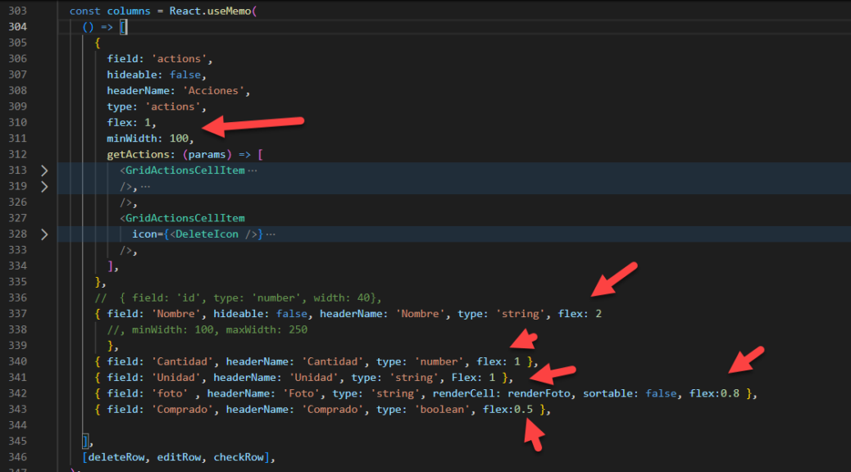Screen dimensions: 851x472
Task: Click the getActions property name
Action: (135, 154)
